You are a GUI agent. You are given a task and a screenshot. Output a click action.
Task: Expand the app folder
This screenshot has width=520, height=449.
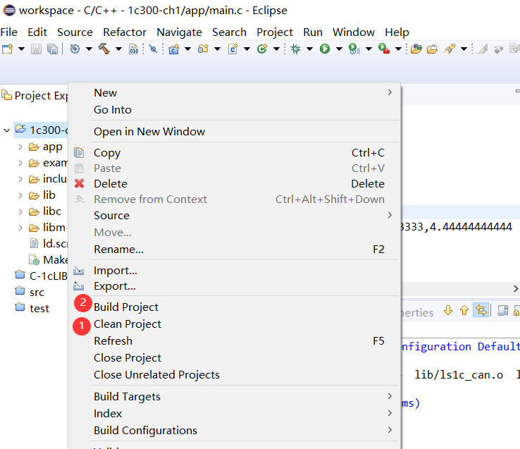tap(20, 147)
